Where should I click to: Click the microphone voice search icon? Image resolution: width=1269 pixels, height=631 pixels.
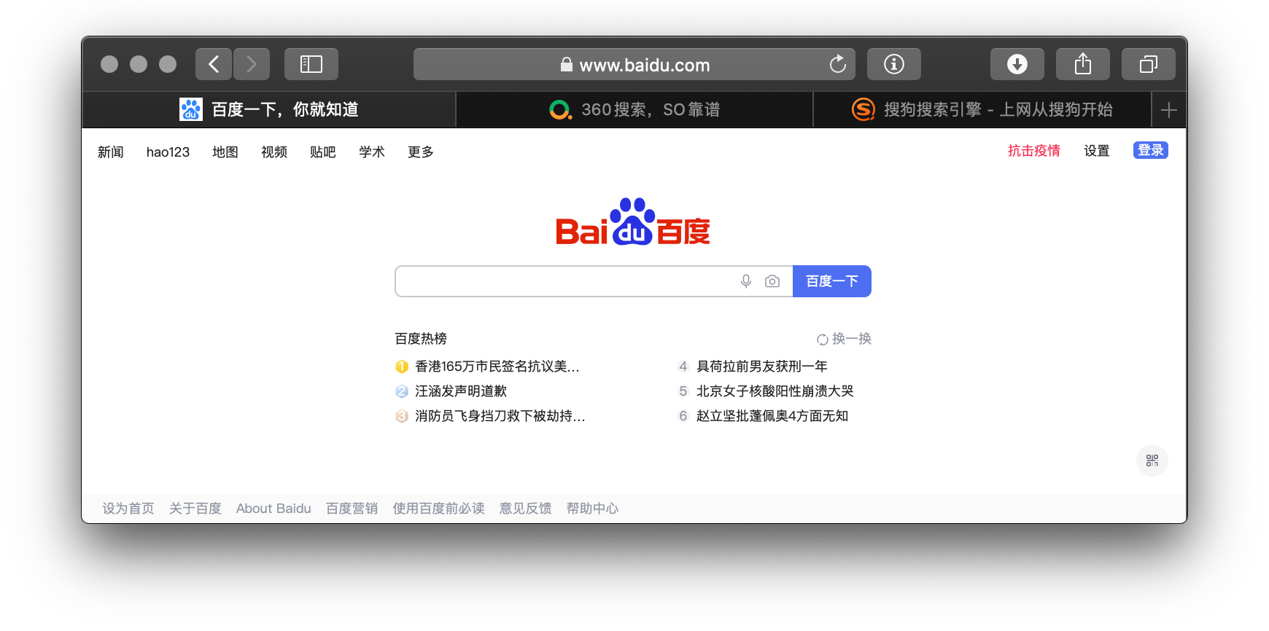point(746,281)
